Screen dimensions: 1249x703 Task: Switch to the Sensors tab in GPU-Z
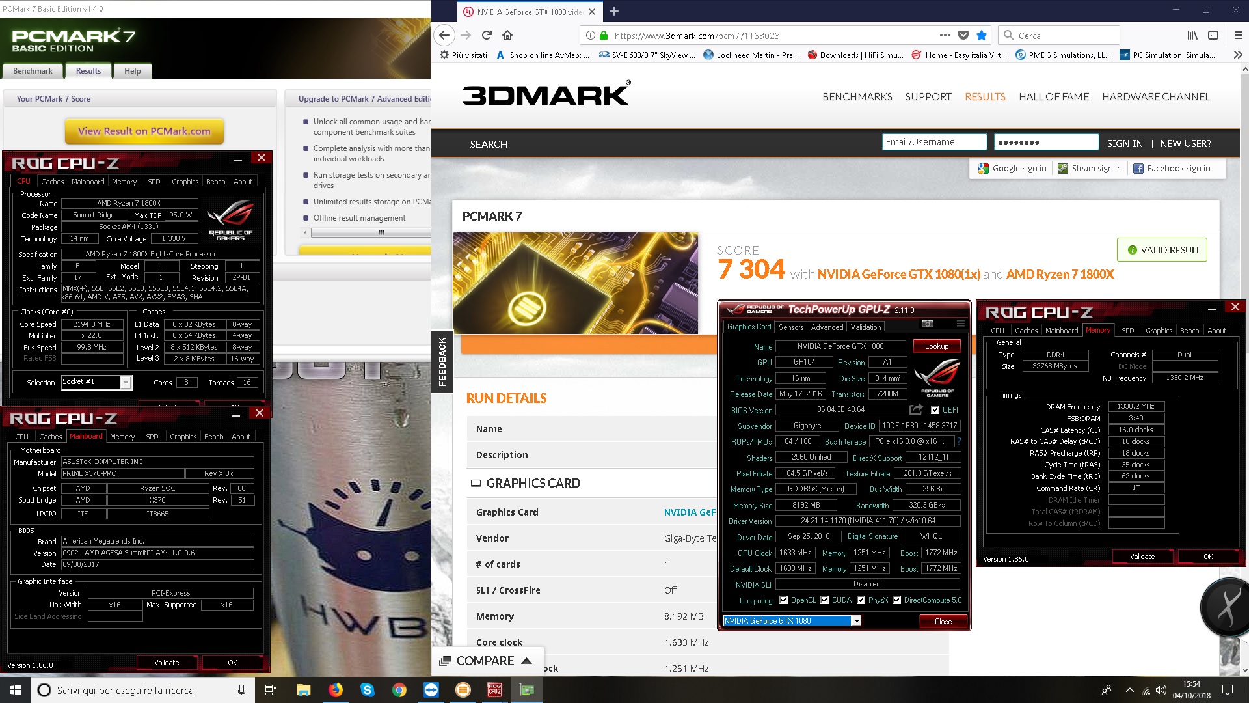[x=790, y=327]
